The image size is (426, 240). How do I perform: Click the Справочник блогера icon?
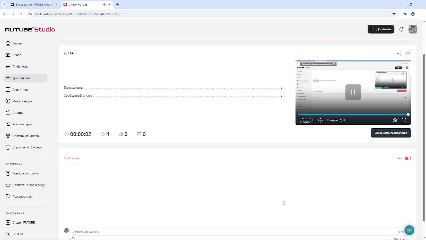[x=8, y=147]
